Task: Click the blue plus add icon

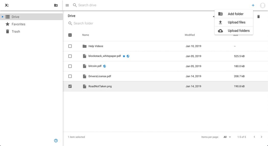Action: [253, 5]
